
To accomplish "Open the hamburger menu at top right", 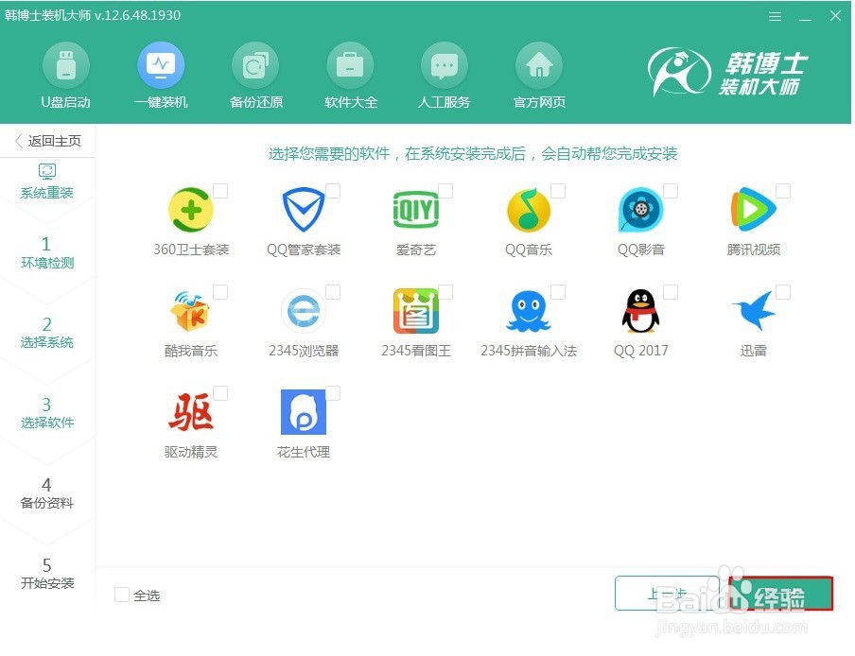I will click(x=775, y=15).
